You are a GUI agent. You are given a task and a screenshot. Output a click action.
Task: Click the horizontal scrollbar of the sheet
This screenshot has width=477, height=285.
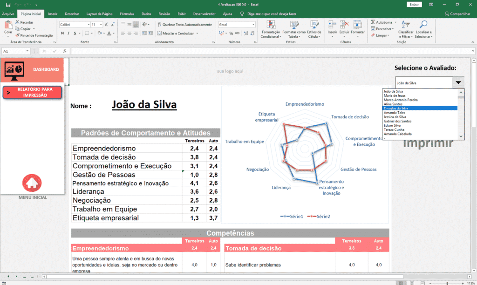click(x=225, y=277)
